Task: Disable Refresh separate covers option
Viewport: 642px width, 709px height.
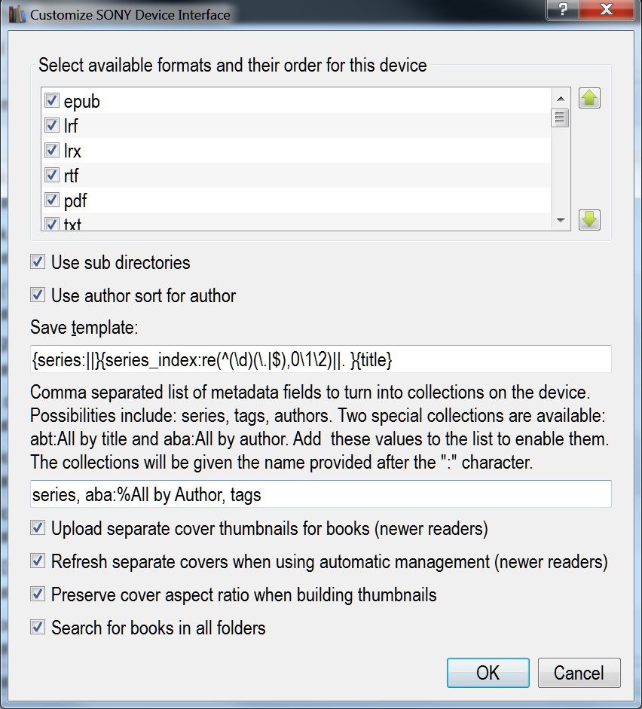Action: click(x=37, y=561)
